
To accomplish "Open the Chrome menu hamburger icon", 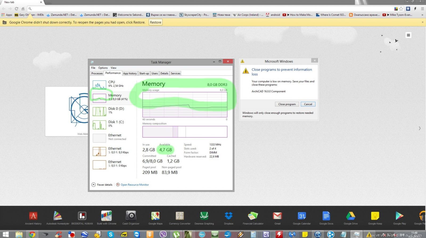I will tap(422, 9).
